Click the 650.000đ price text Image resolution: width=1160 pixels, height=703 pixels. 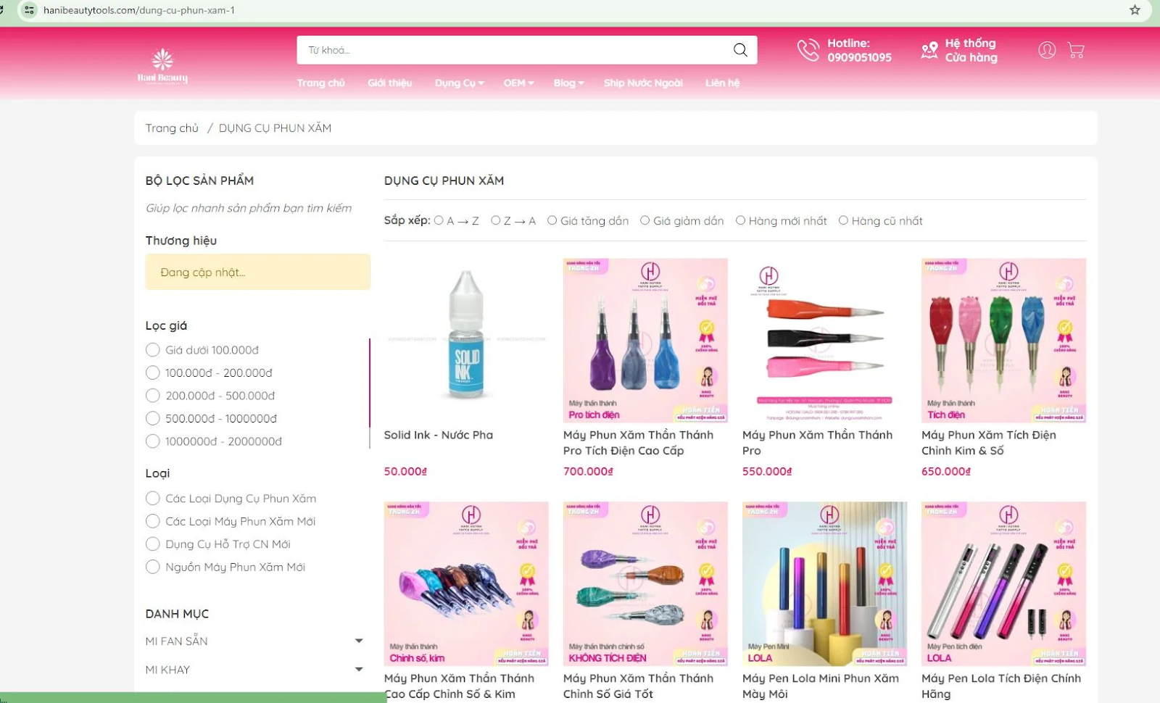pos(946,471)
